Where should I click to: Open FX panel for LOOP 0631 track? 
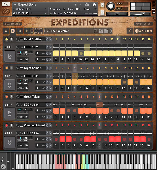point(10,85)
